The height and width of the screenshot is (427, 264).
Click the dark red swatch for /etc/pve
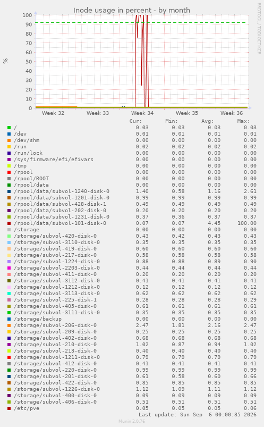(x=9, y=408)
